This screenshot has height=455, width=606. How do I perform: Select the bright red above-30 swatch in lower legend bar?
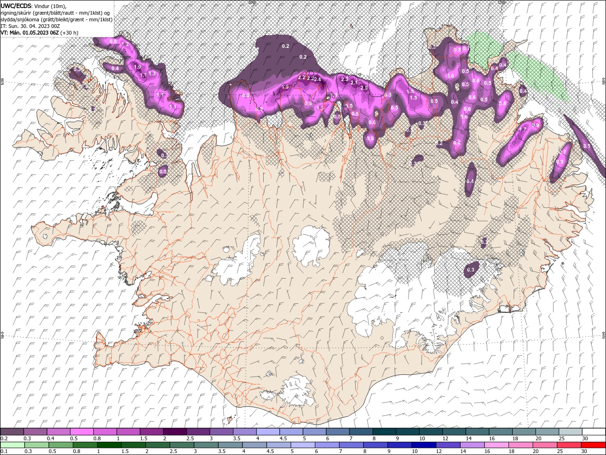593,445
